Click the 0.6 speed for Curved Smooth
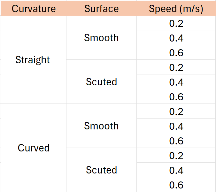 (176, 141)
